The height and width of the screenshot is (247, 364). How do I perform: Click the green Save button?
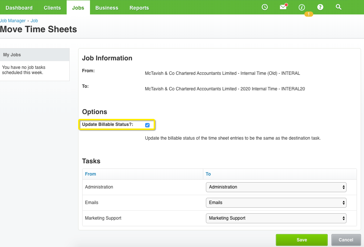coord(301,240)
